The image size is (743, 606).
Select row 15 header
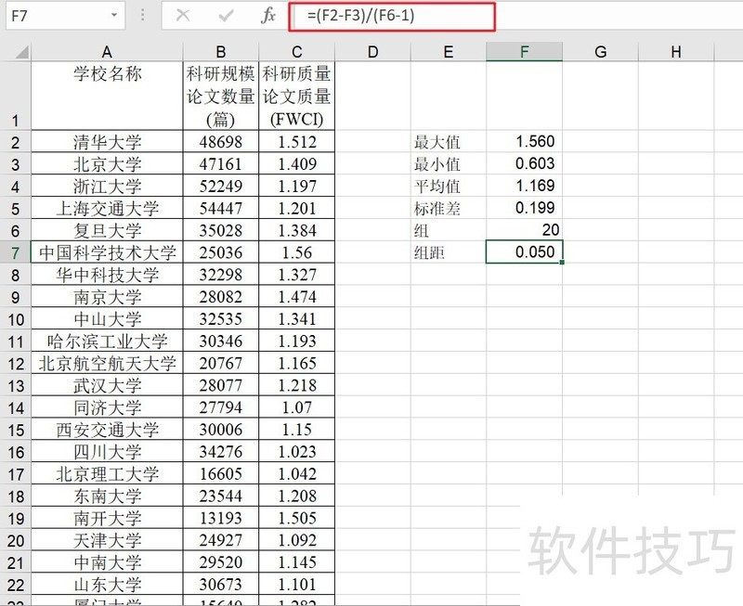15,430
